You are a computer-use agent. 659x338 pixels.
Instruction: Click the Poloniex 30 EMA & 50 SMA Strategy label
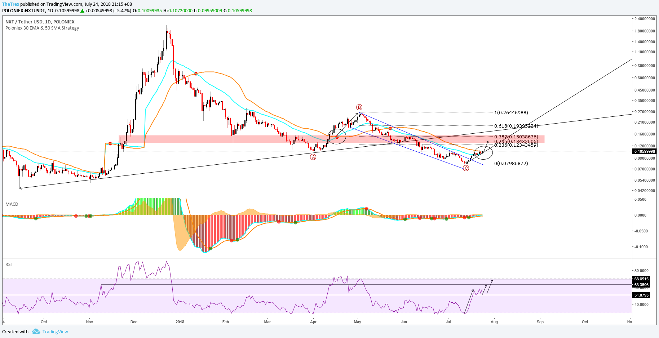[x=42, y=28]
